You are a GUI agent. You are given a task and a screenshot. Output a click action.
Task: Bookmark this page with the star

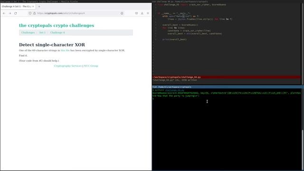click(x=122, y=13)
